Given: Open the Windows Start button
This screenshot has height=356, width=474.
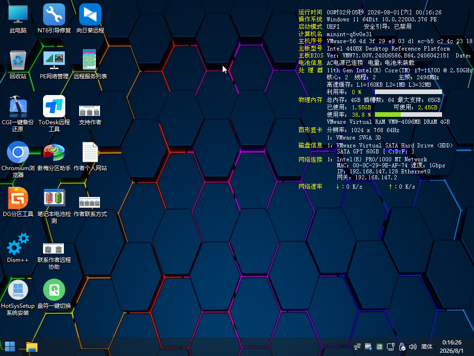Looking at the screenshot, I should (10, 347).
